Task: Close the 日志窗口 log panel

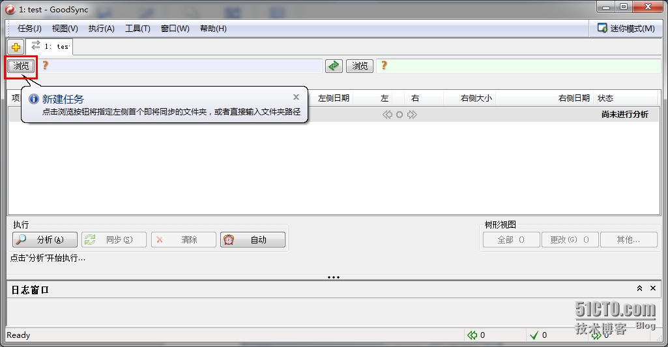Action: pyautogui.click(x=652, y=288)
